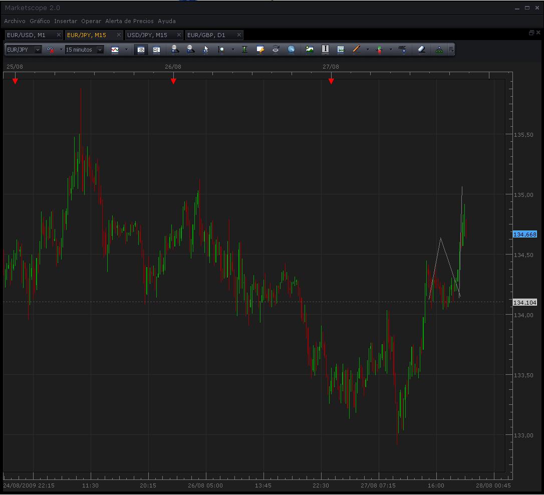Click the green network structure icon
Image resolution: width=544 pixels, height=495 pixels.
tap(439, 49)
